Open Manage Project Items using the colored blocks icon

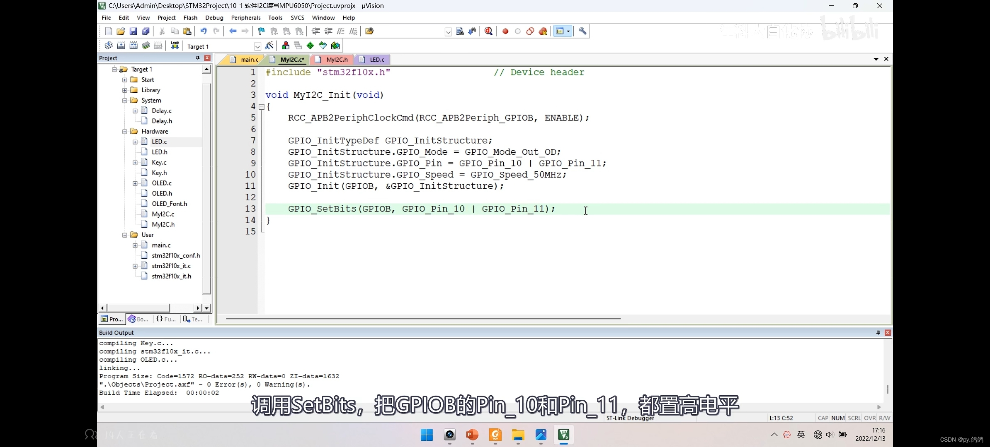pos(285,46)
